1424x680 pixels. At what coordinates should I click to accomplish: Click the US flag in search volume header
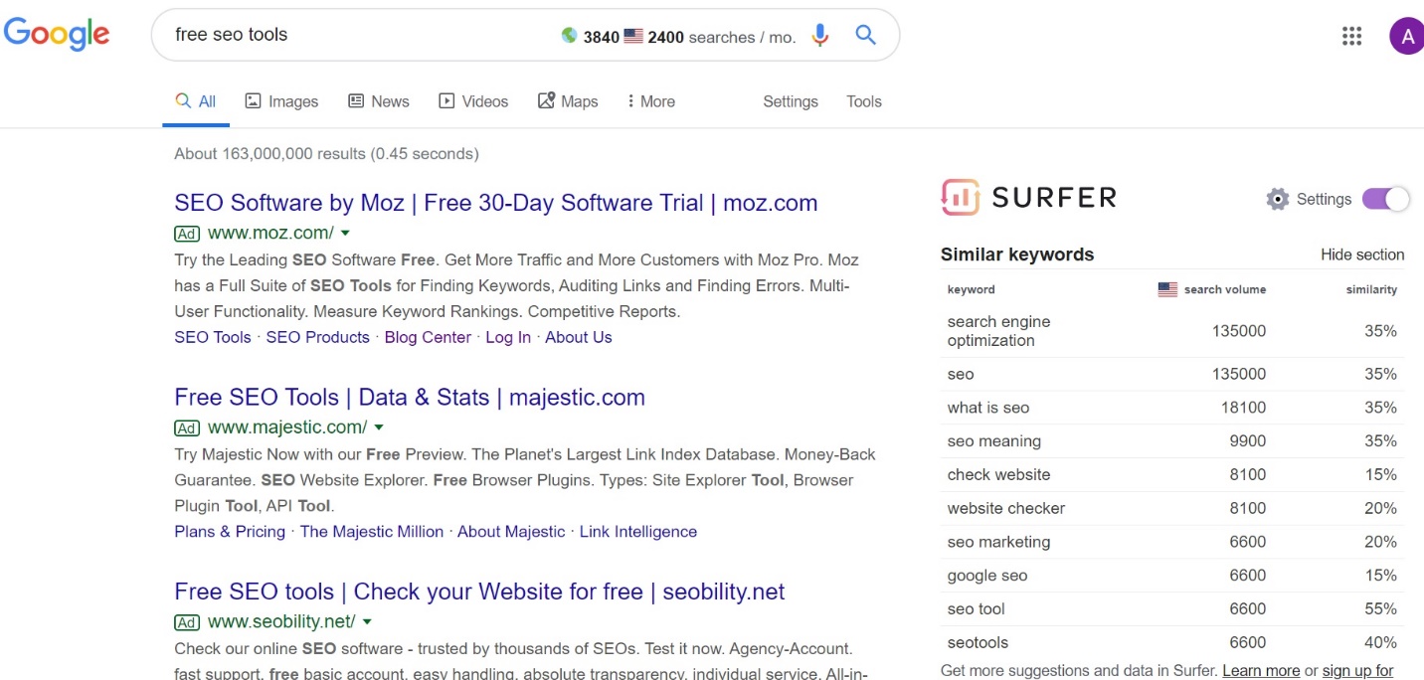[x=1167, y=289]
